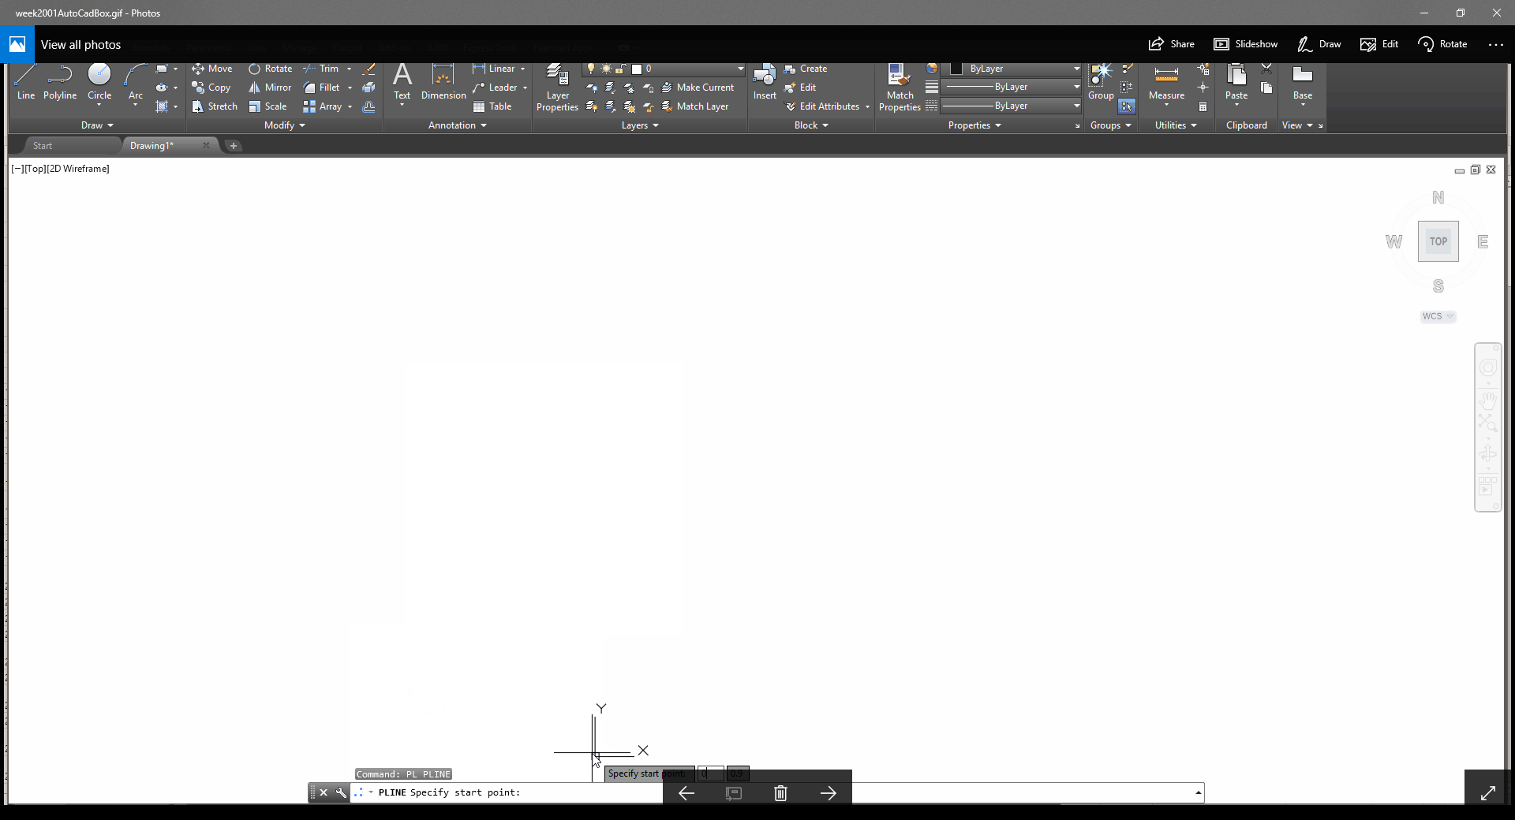1515x820 pixels.
Task: Select the Fillet tool
Action: pos(321,88)
